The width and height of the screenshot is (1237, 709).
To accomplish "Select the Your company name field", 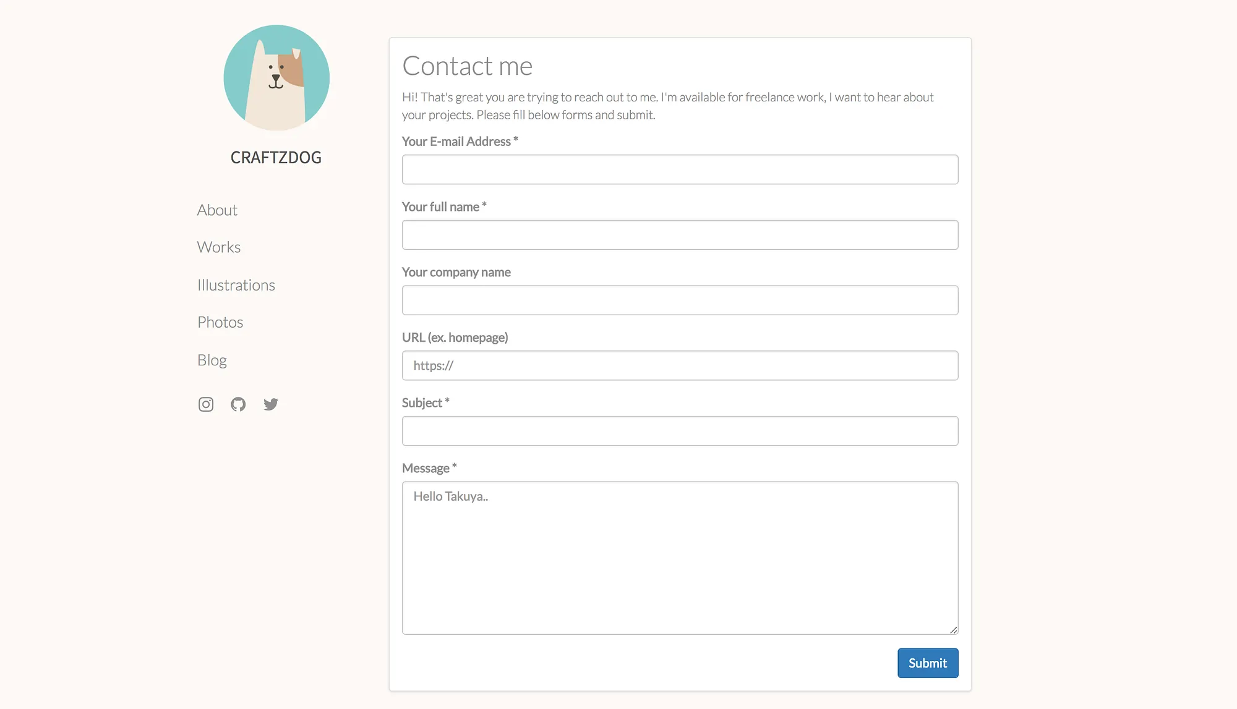I will (680, 300).
